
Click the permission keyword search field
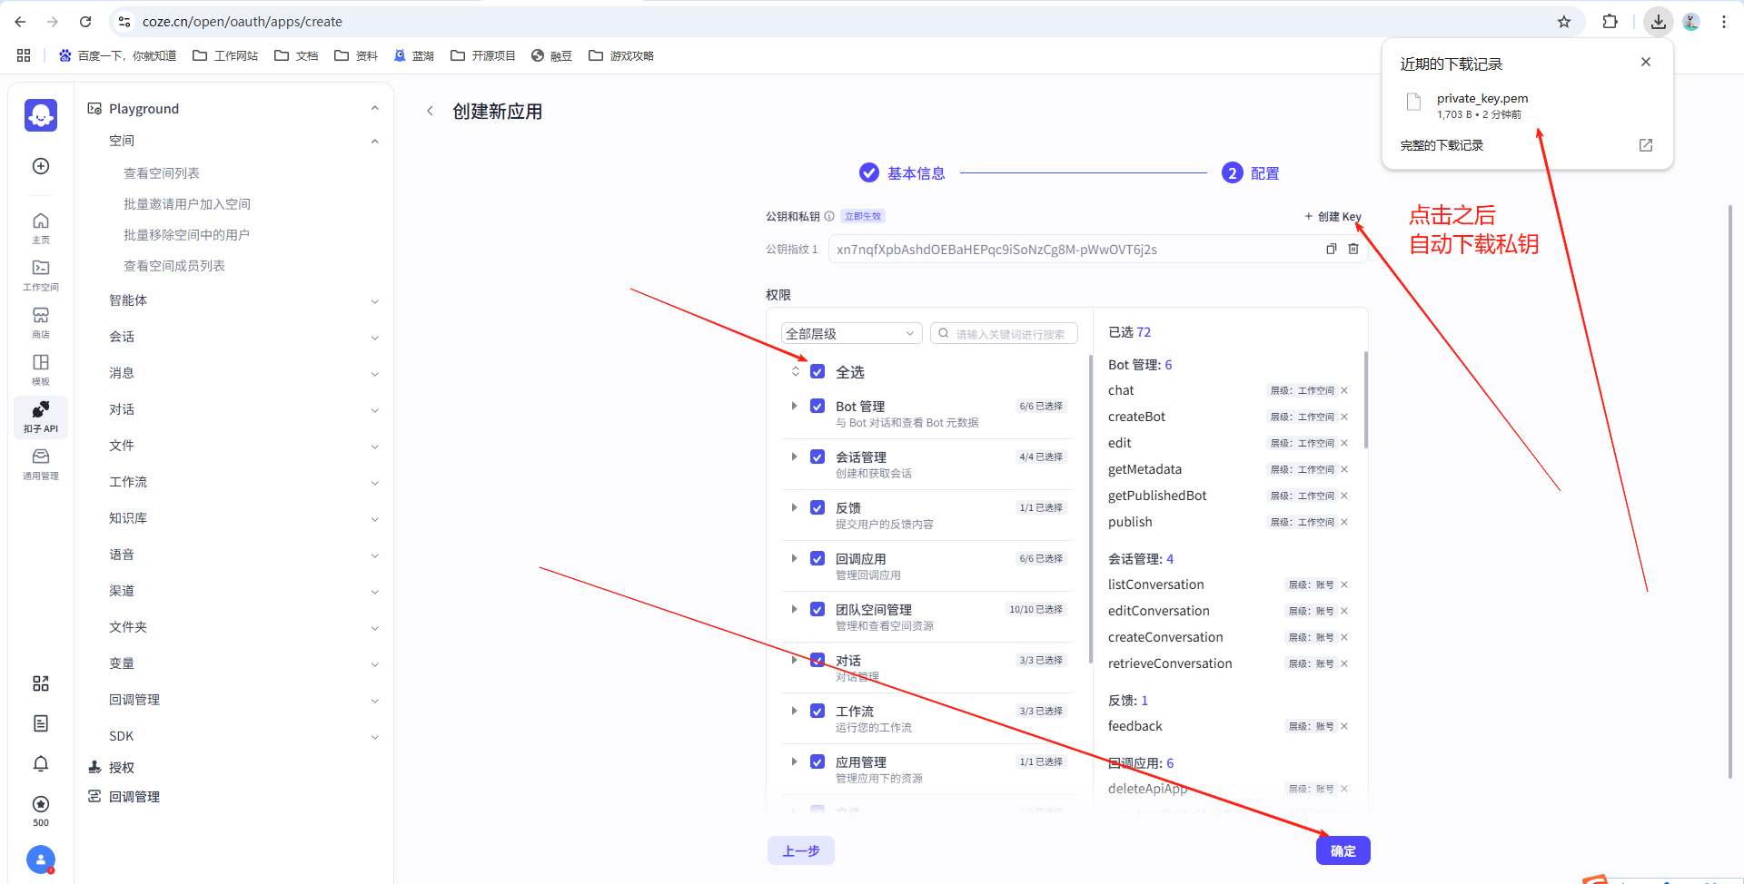tap(1004, 333)
